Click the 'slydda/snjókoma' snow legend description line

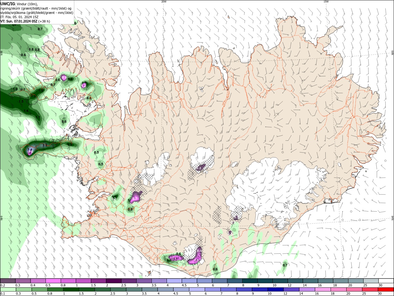37,13
